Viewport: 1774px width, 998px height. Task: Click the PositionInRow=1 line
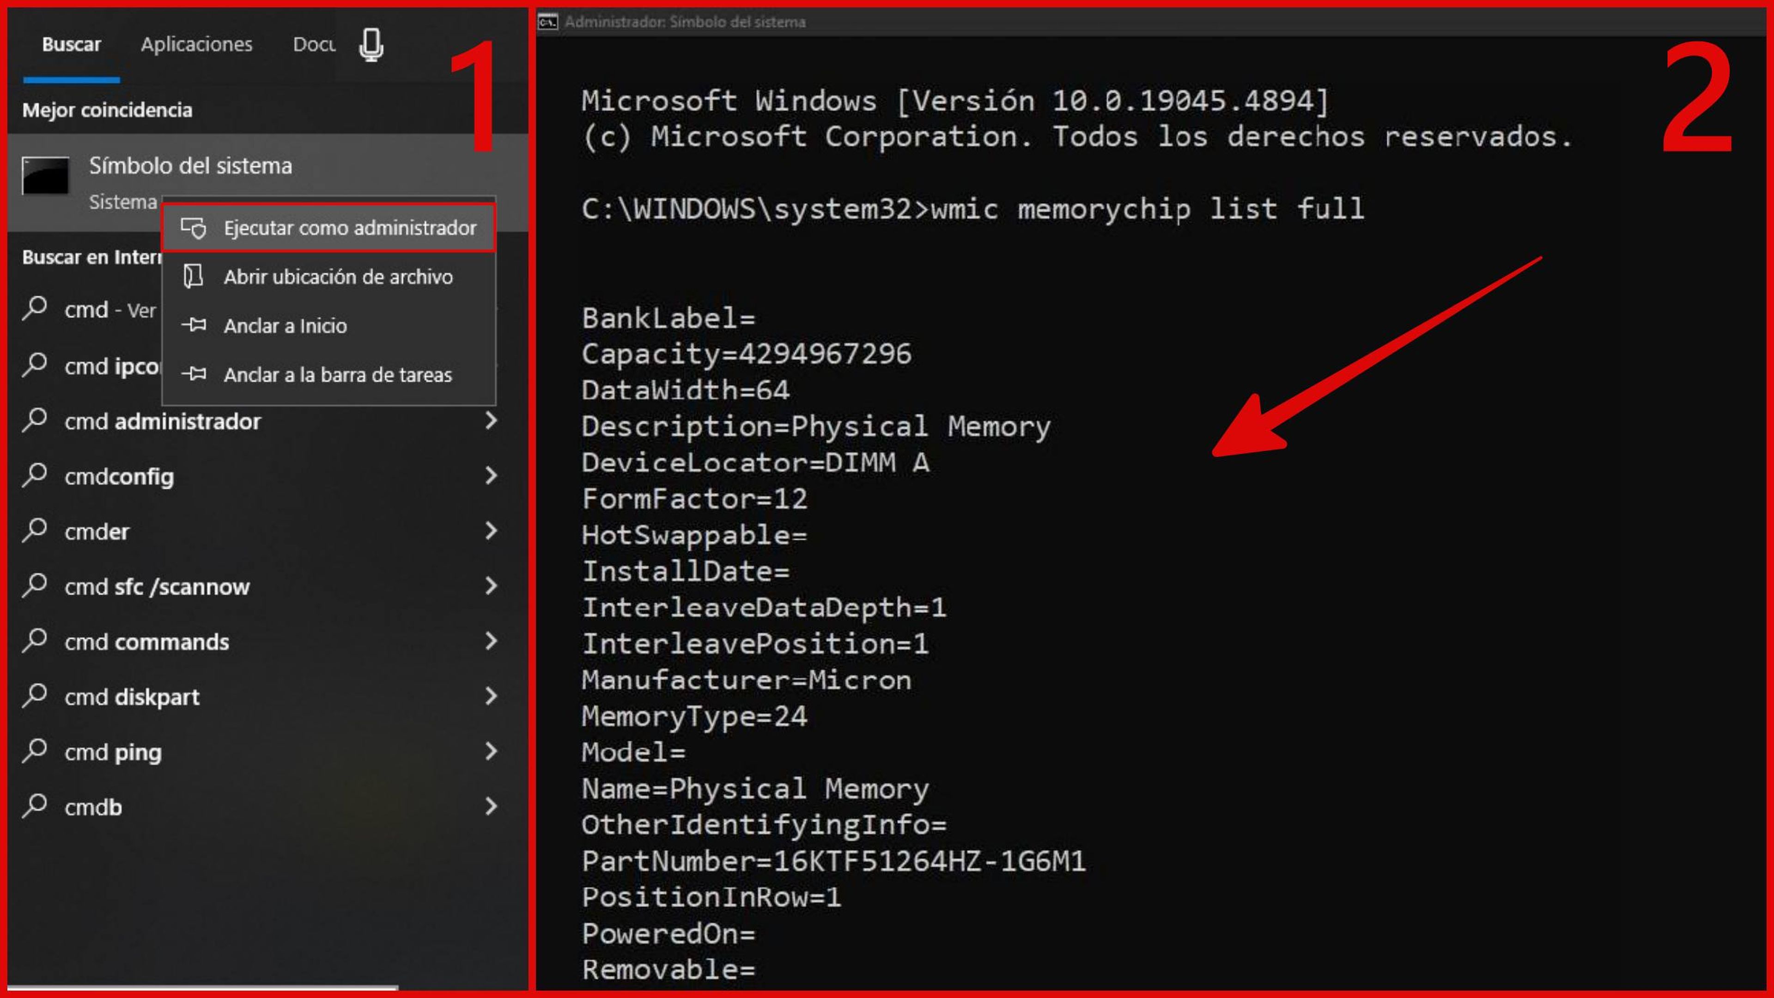click(711, 897)
